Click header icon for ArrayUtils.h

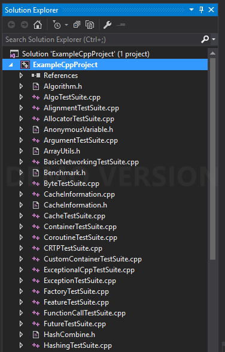[x=36, y=151]
